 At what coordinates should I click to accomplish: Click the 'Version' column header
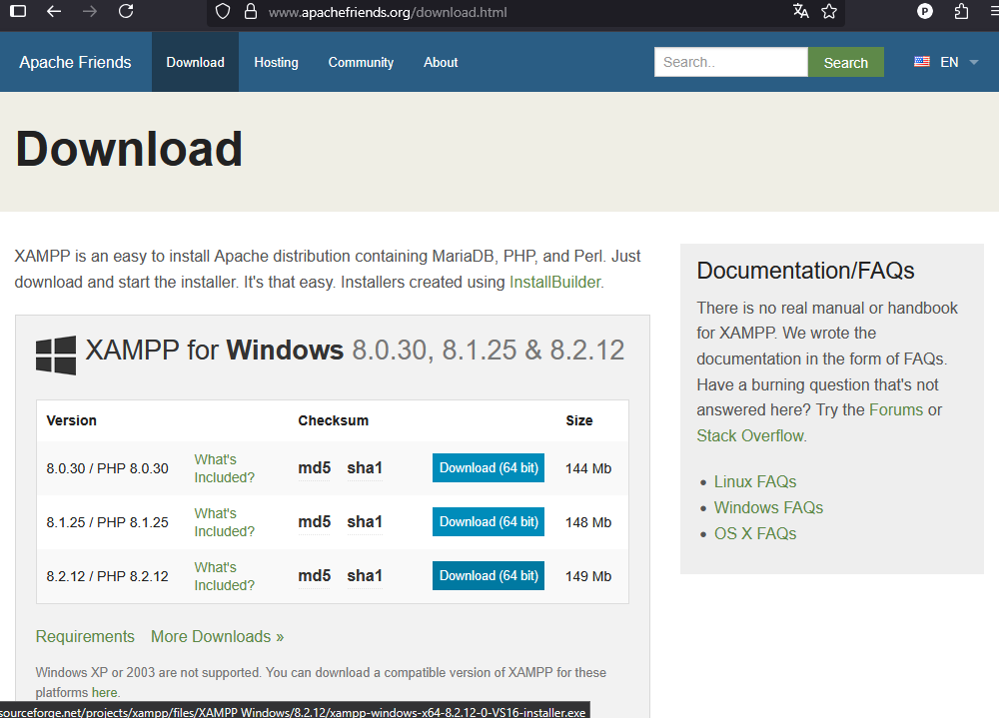[x=71, y=420]
